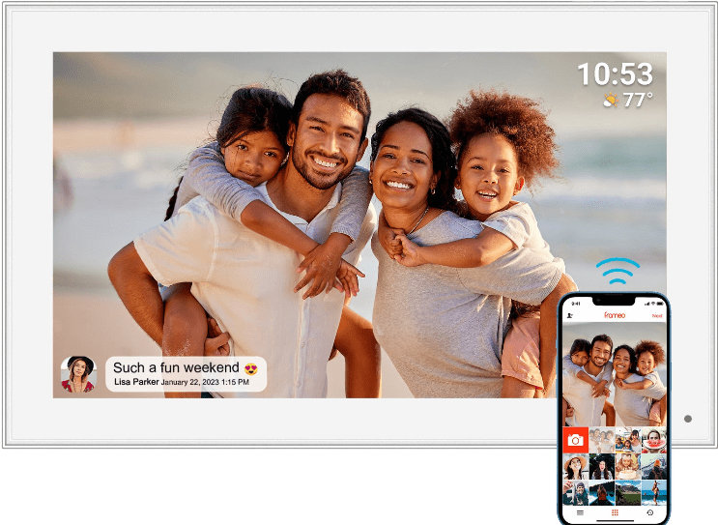The image size is (718, 525).
Task: Select the watermelon photo thumbnail
Action: point(653,440)
